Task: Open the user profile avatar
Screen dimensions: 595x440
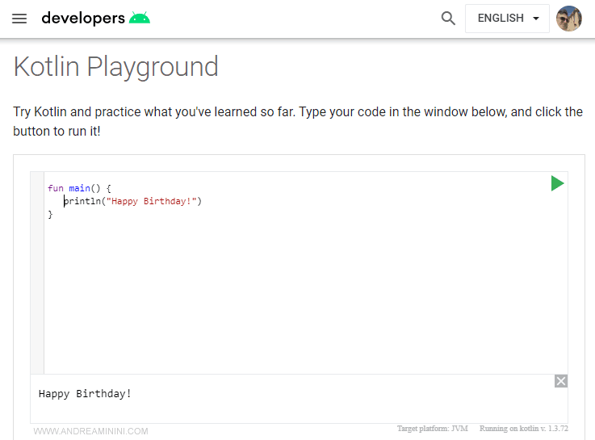Action: tap(569, 19)
